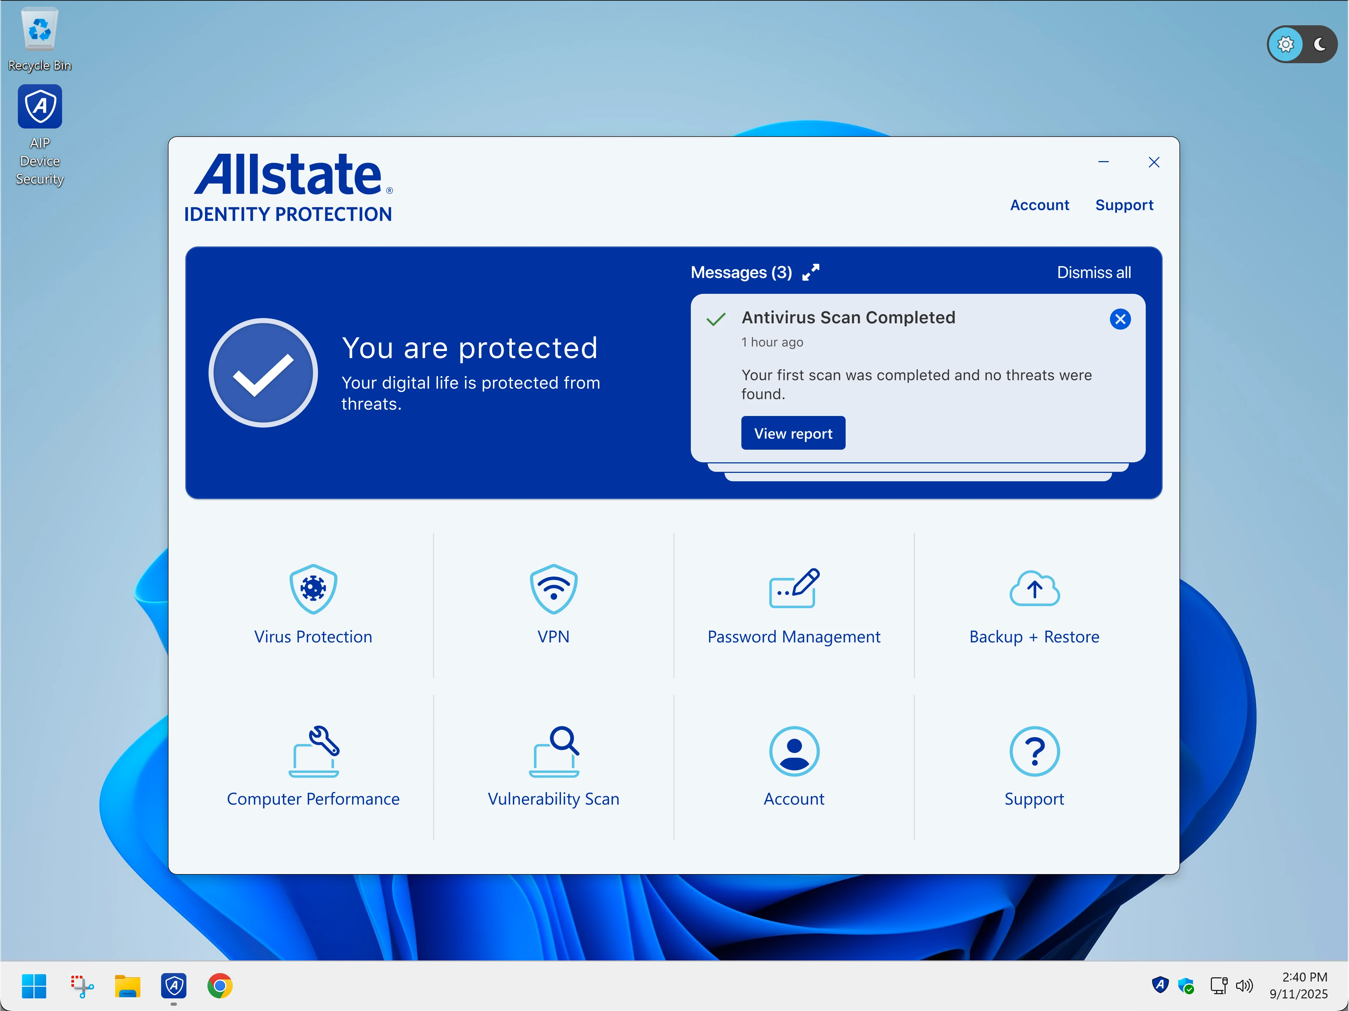Open File Explorer from taskbar
The width and height of the screenshot is (1349, 1011).
tap(127, 986)
